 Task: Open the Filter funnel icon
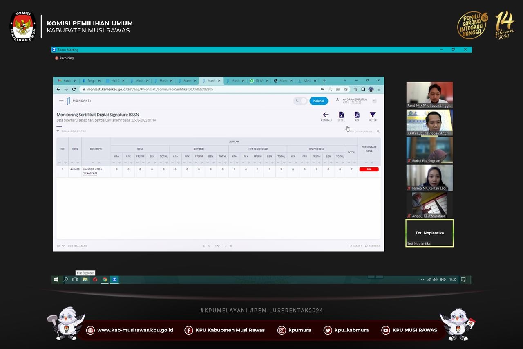click(373, 115)
